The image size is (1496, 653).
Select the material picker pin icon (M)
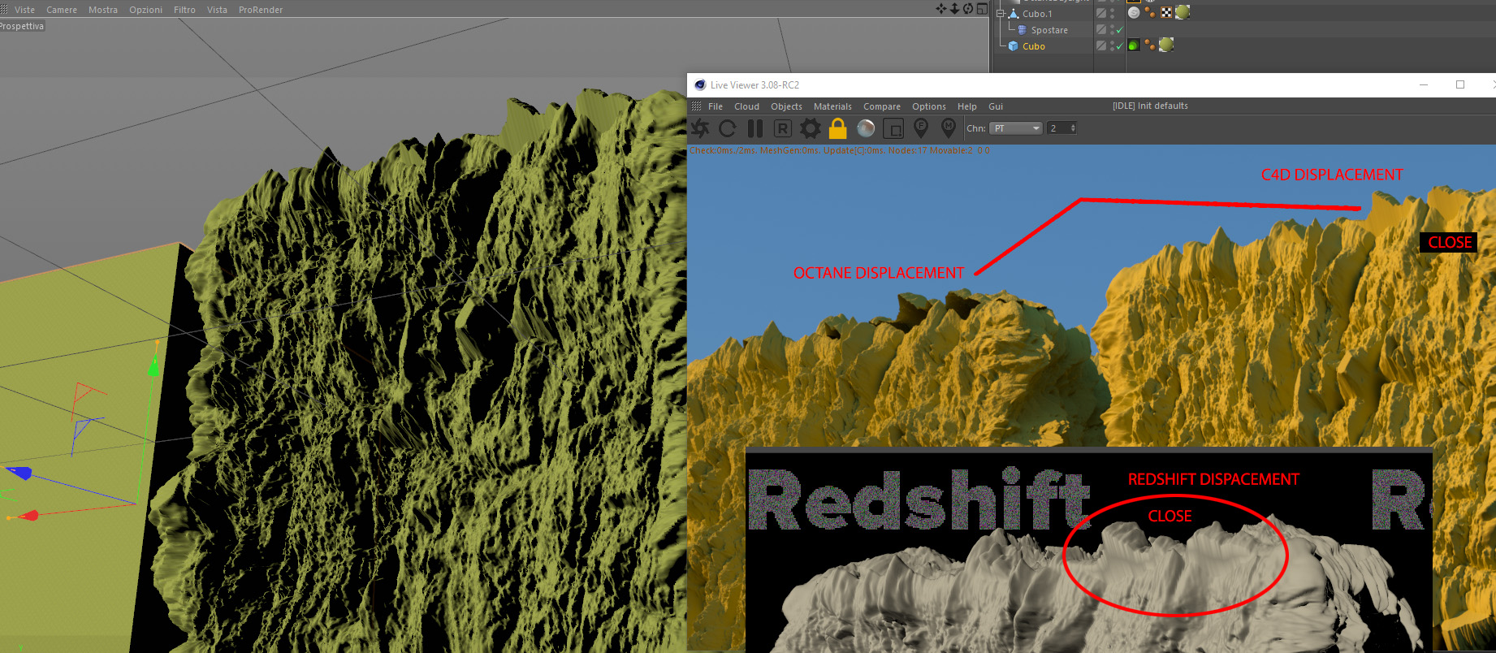pyautogui.click(x=948, y=128)
